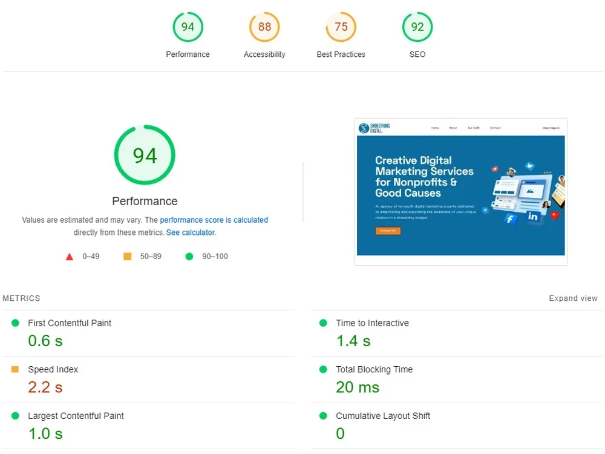This screenshot has height=454, width=605.
Task: Select the SEO category label
Action: coord(417,54)
